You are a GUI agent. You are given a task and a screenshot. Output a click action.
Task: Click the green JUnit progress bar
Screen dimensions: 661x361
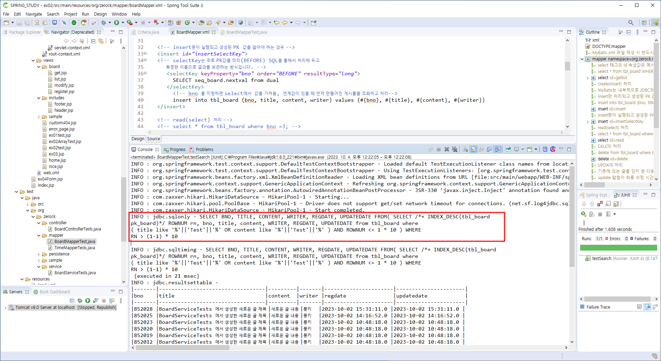coord(618,248)
